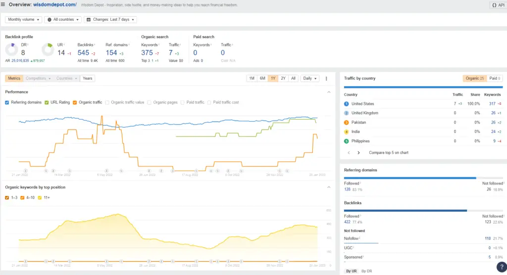Screen dimensions: 507x275
Task: Go to next page of countries
Action: coord(358,153)
